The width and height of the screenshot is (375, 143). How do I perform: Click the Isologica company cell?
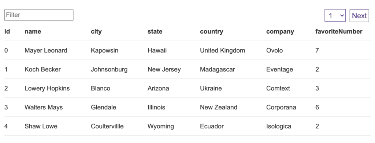click(x=279, y=126)
